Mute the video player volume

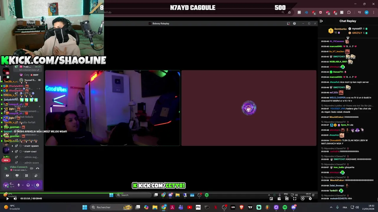click(x=15, y=198)
